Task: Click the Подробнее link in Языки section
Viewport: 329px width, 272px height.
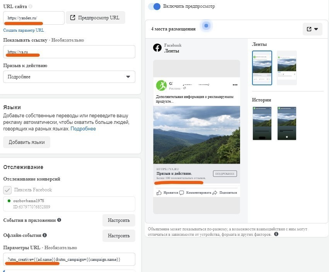Action: pos(83,129)
